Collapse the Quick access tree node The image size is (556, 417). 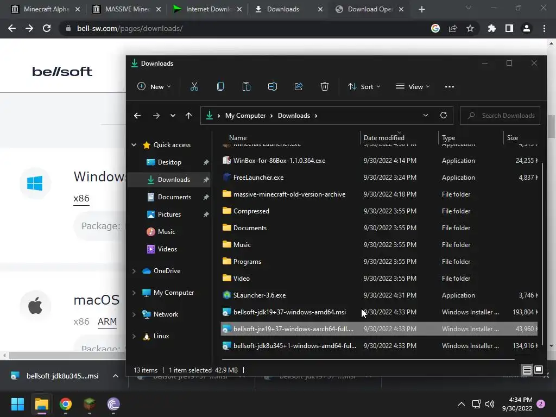pos(134,144)
